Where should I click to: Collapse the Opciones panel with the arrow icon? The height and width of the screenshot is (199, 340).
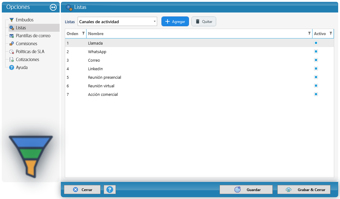click(x=53, y=7)
